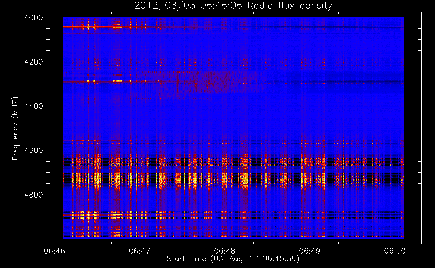Click the 4000 frequency tick label
Viewport: 435px width, 268px height.
tap(34, 17)
